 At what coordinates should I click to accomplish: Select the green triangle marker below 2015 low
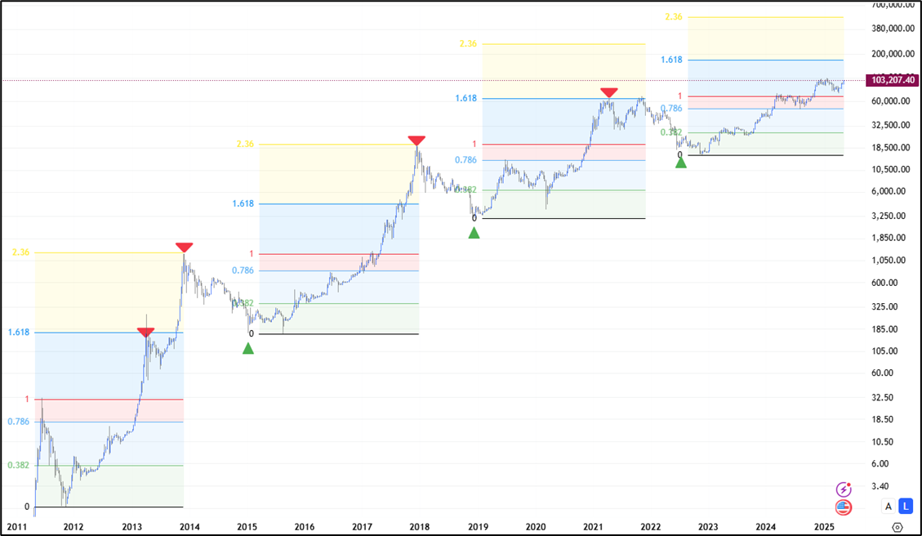coord(248,349)
